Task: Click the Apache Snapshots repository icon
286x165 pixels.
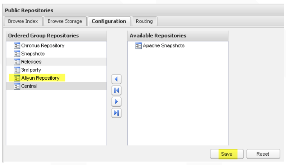Action: tap(139, 46)
